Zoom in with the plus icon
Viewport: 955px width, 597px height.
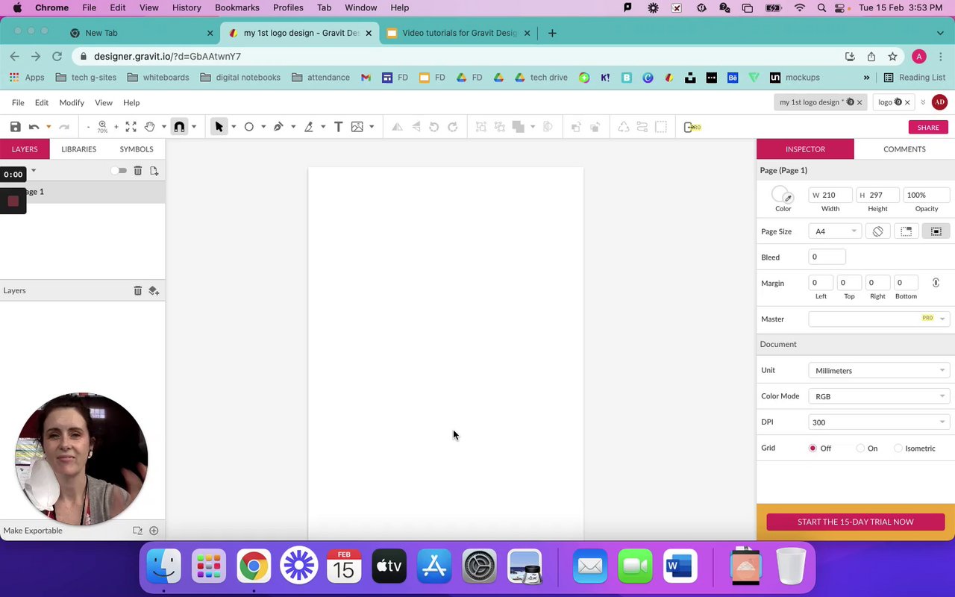pos(116,127)
